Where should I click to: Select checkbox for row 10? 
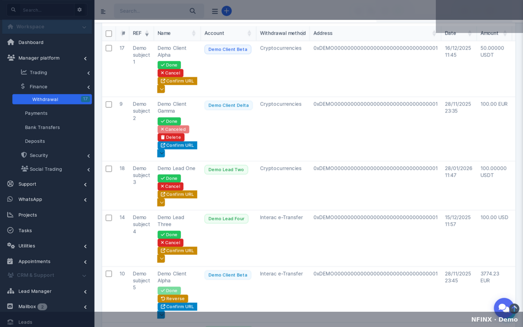109,274
